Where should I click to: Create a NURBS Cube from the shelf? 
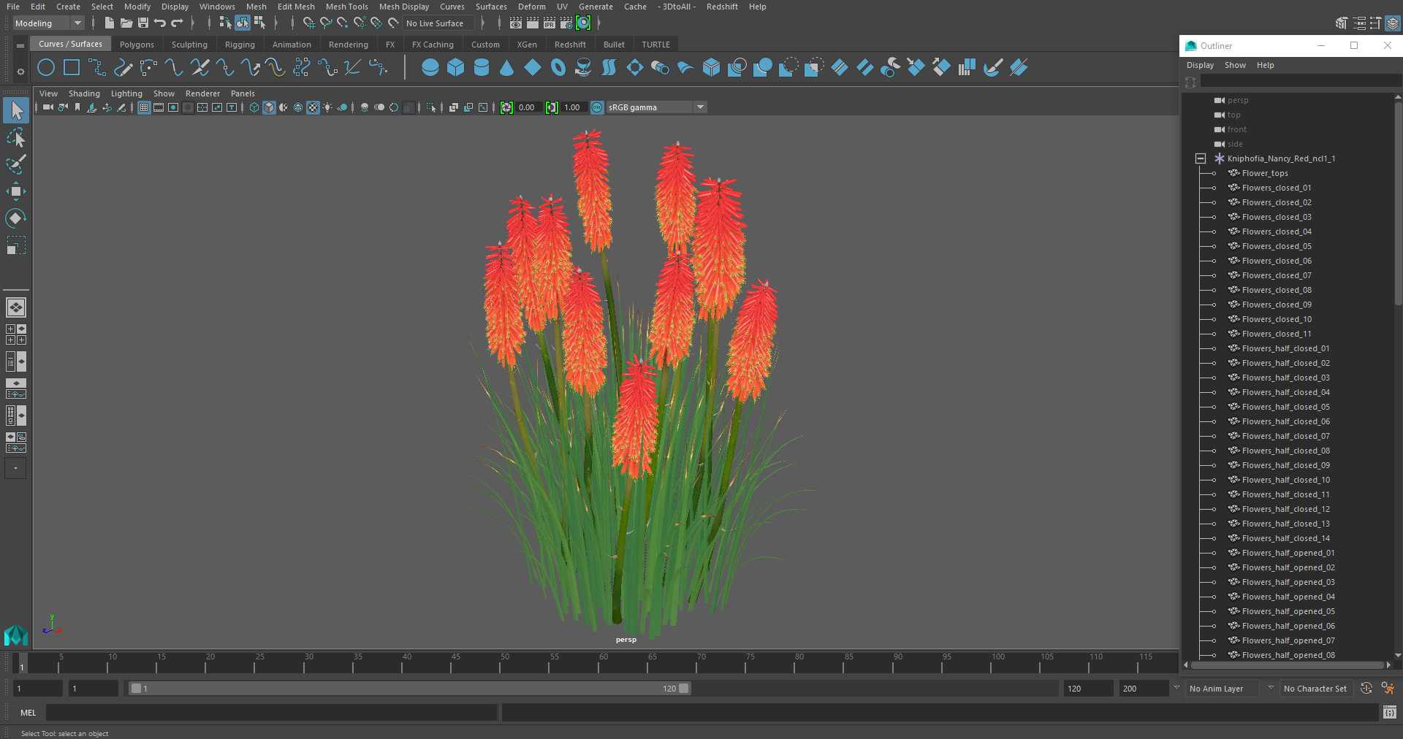click(456, 68)
